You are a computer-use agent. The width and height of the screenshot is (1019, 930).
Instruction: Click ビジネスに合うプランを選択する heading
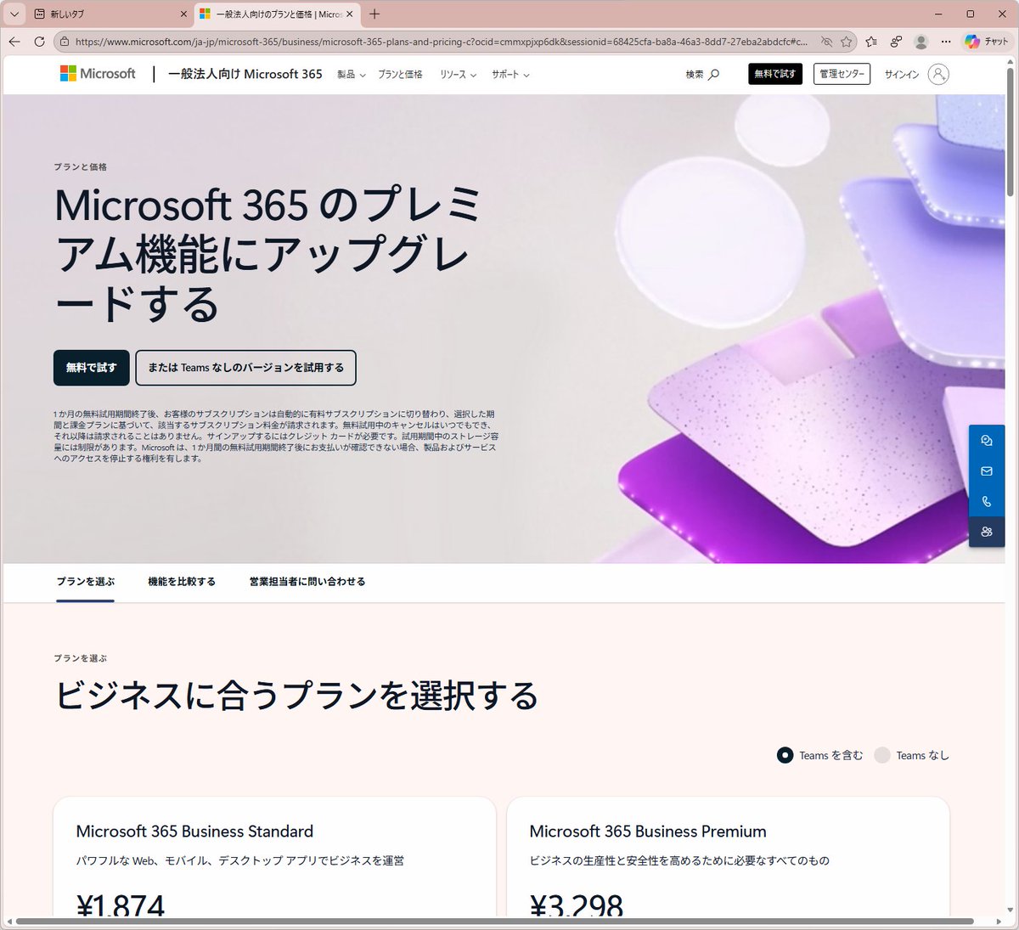296,696
